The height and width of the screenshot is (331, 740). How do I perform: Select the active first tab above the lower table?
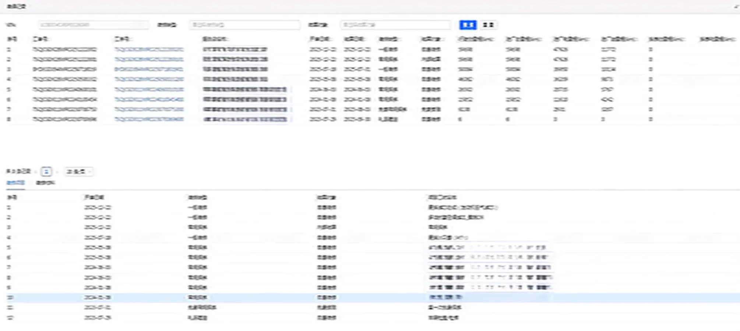(15, 183)
